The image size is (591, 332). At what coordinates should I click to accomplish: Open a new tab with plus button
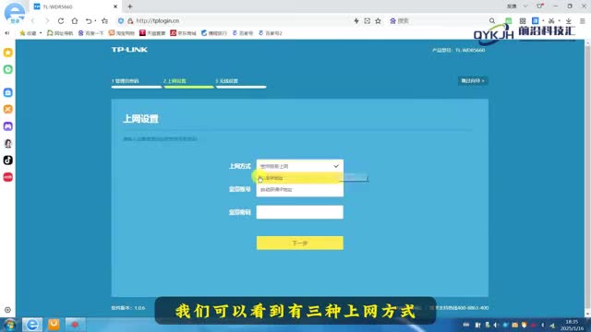130,6
